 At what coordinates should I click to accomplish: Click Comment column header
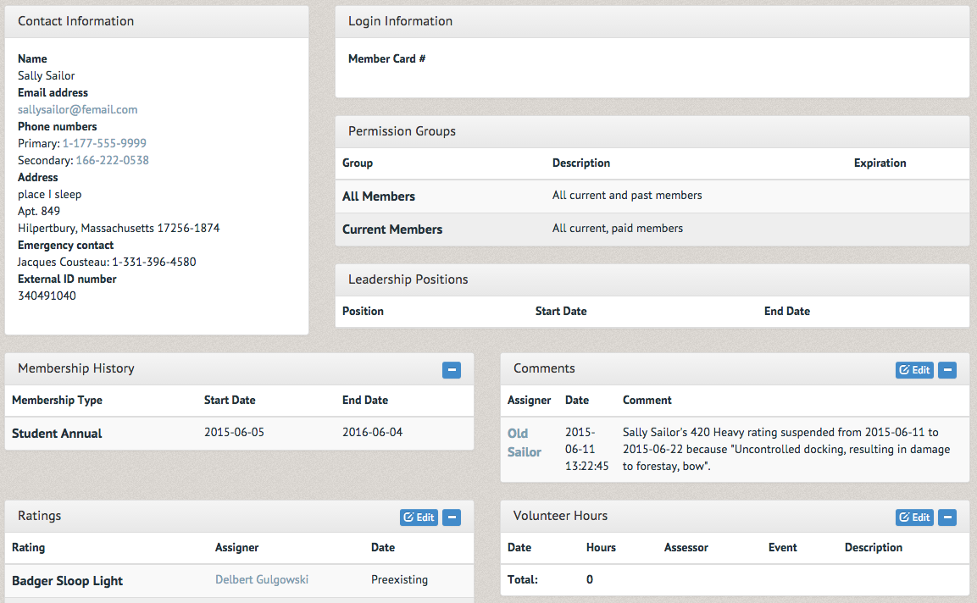point(647,401)
